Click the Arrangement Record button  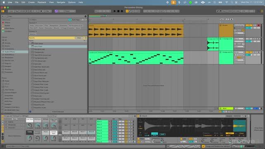[122, 11]
